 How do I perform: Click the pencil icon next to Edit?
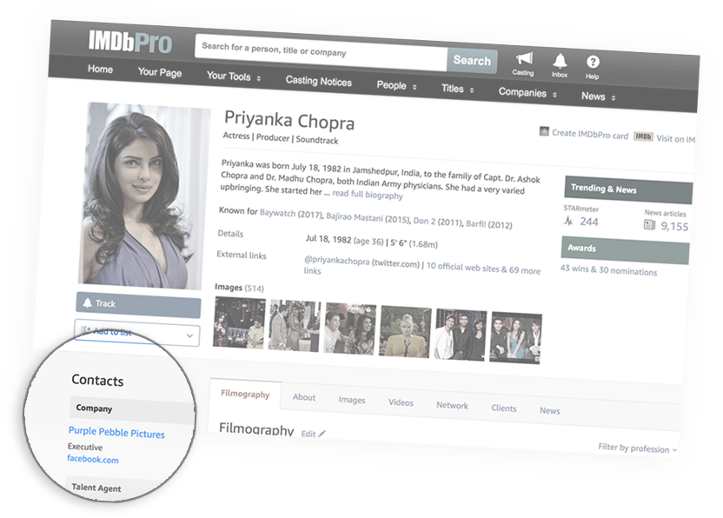(x=322, y=434)
